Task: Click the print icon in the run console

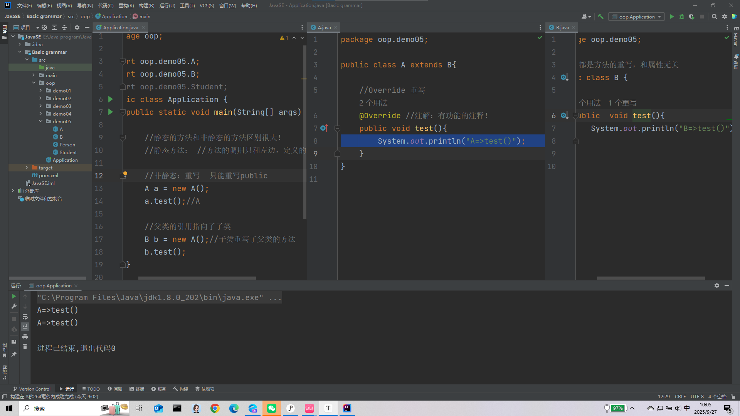Action: point(25,337)
